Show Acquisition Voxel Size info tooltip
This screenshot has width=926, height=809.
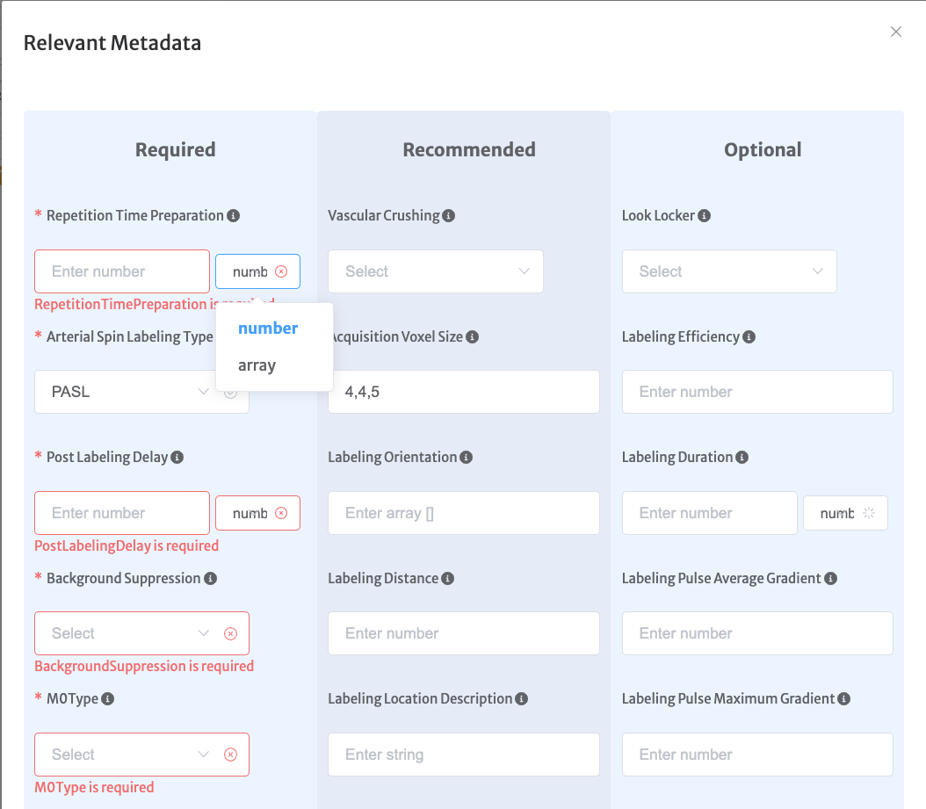click(x=472, y=336)
